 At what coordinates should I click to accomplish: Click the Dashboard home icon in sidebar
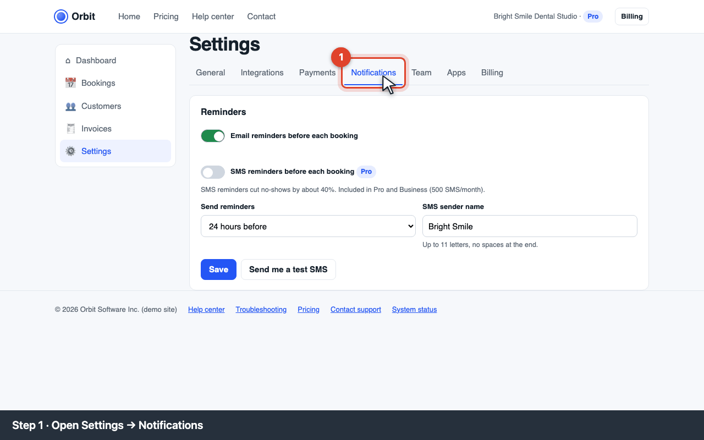[x=68, y=61]
